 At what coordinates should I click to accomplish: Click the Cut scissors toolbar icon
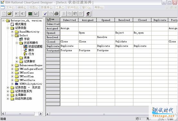pyautogui.click(x=64, y=14)
